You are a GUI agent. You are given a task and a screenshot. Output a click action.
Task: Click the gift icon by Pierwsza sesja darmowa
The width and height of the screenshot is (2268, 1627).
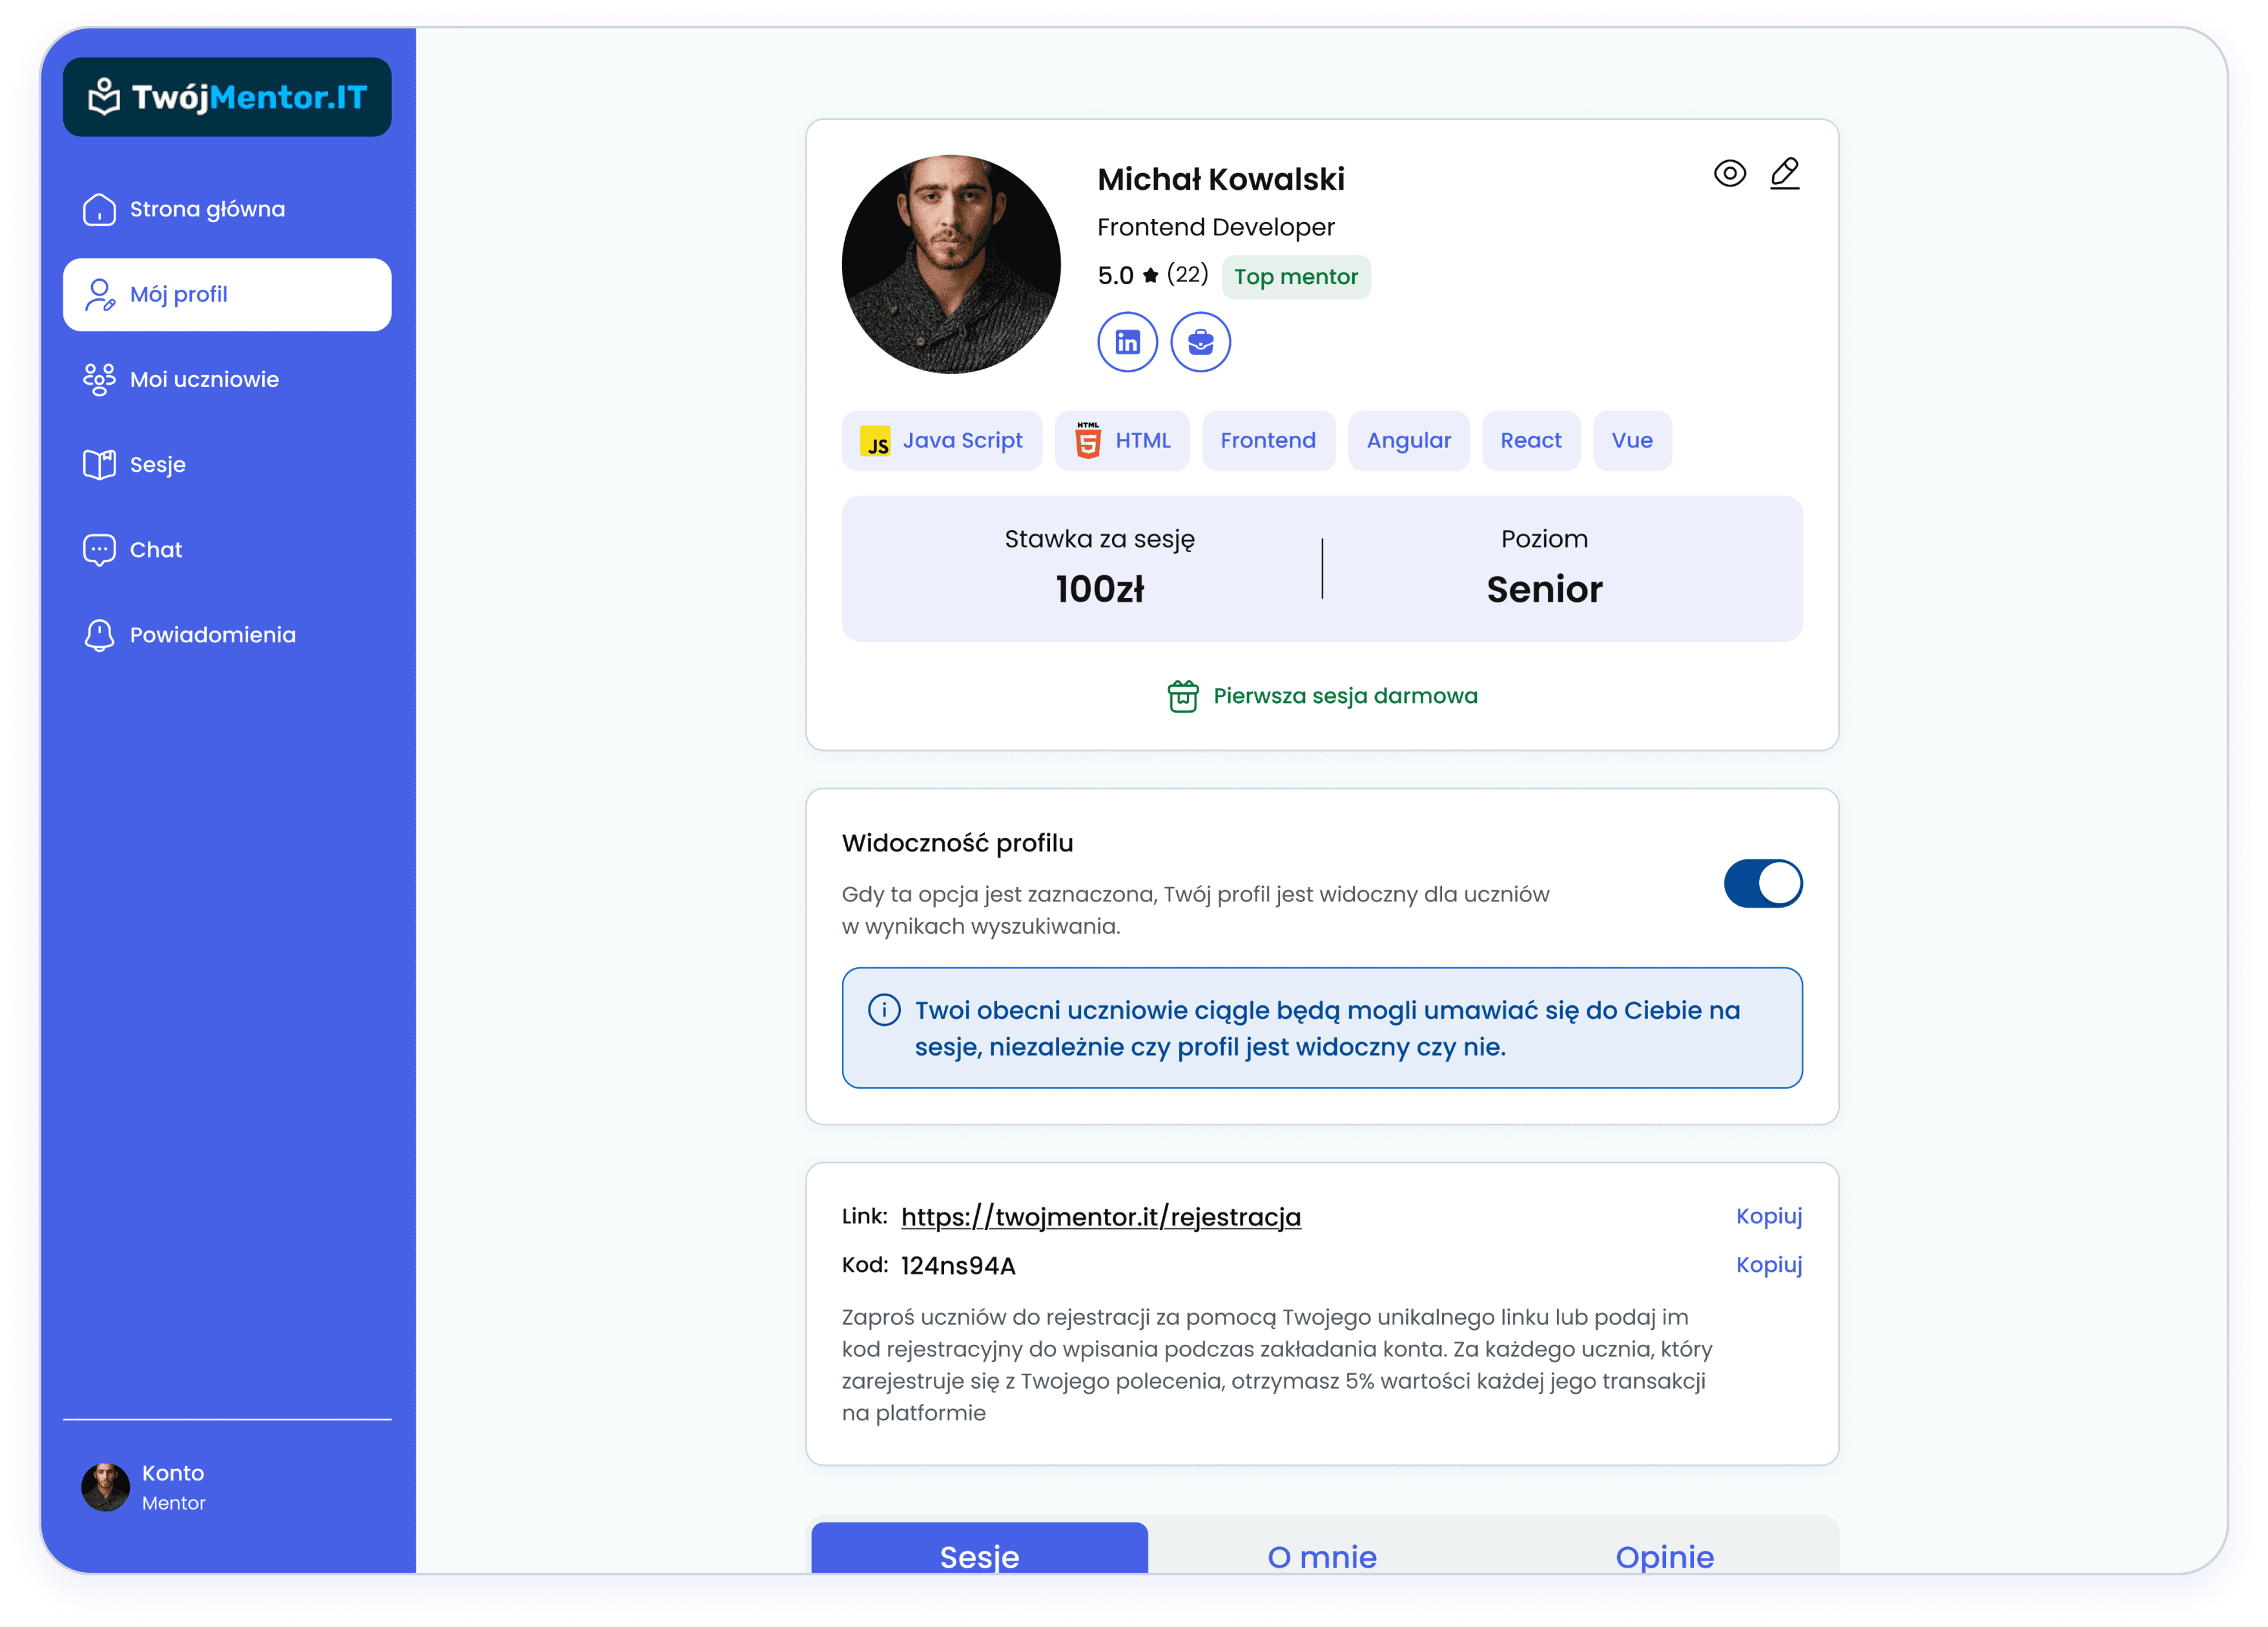click(1183, 696)
